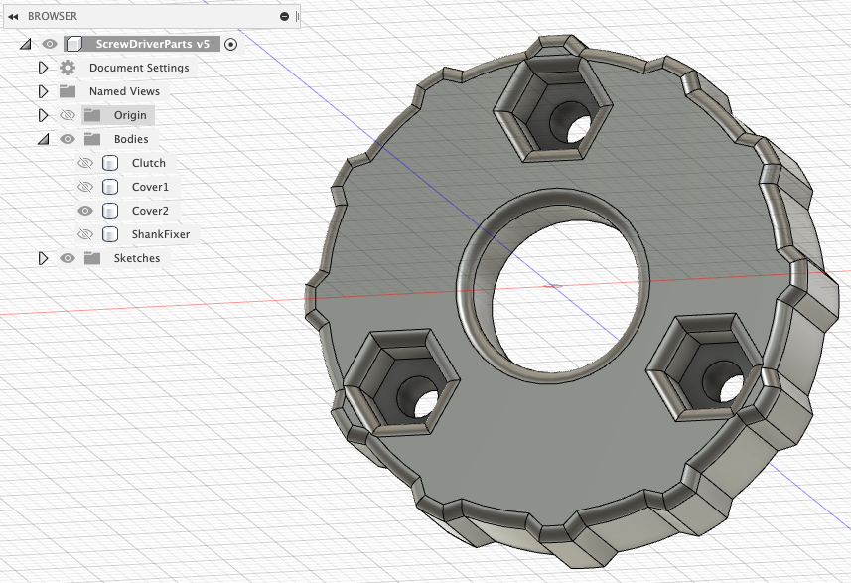Click the Document Settings gear icon
Image resolution: width=851 pixels, height=583 pixels.
68,68
